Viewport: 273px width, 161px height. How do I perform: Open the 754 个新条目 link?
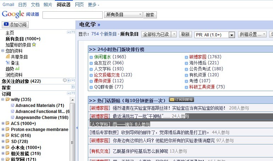[104, 34]
